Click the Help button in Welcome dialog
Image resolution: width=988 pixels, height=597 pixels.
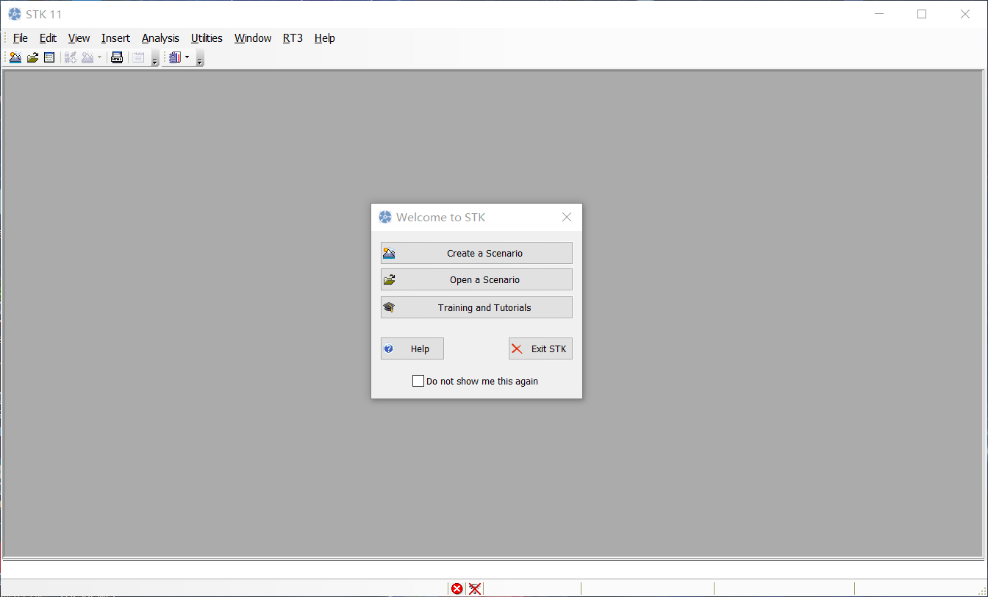click(x=412, y=348)
